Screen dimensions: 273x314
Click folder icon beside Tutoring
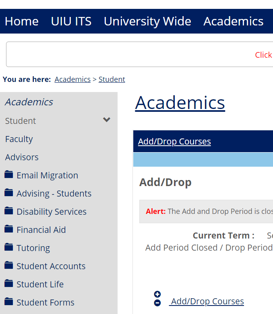tap(9, 247)
